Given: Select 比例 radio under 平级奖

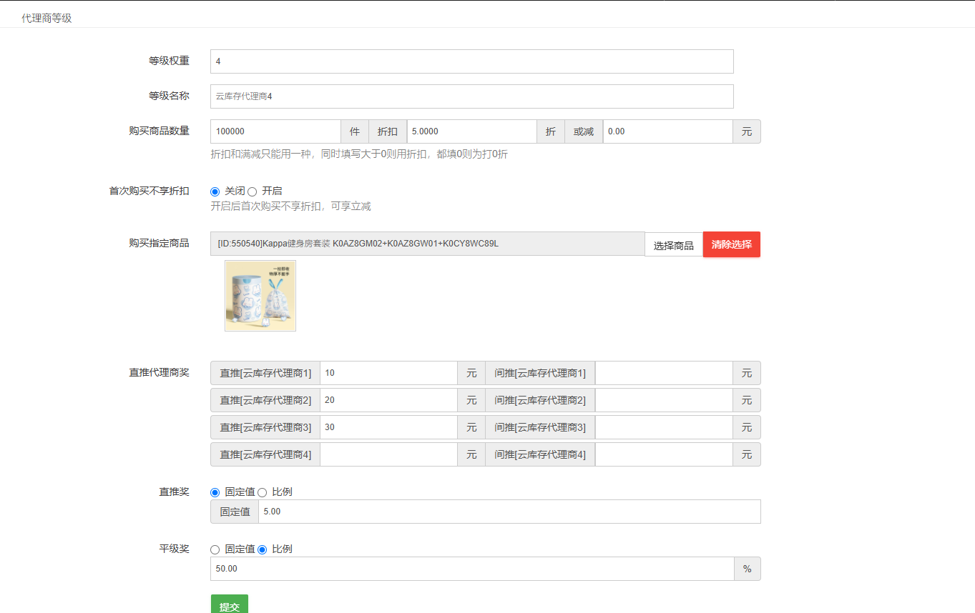Looking at the screenshot, I should click(262, 549).
